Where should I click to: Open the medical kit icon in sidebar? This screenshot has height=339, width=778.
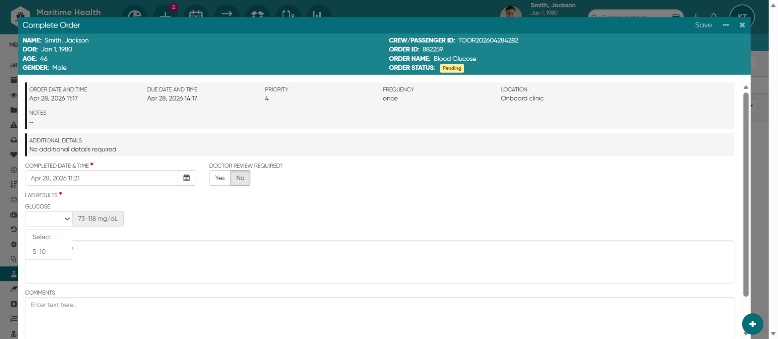14,215
